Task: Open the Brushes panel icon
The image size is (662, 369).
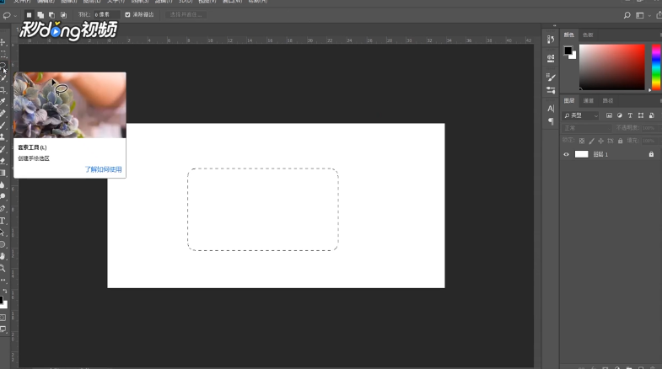Action: tap(551, 90)
